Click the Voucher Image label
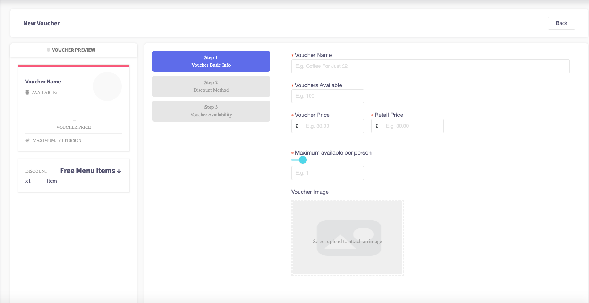This screenshot has height=303, width=589. 310,192
